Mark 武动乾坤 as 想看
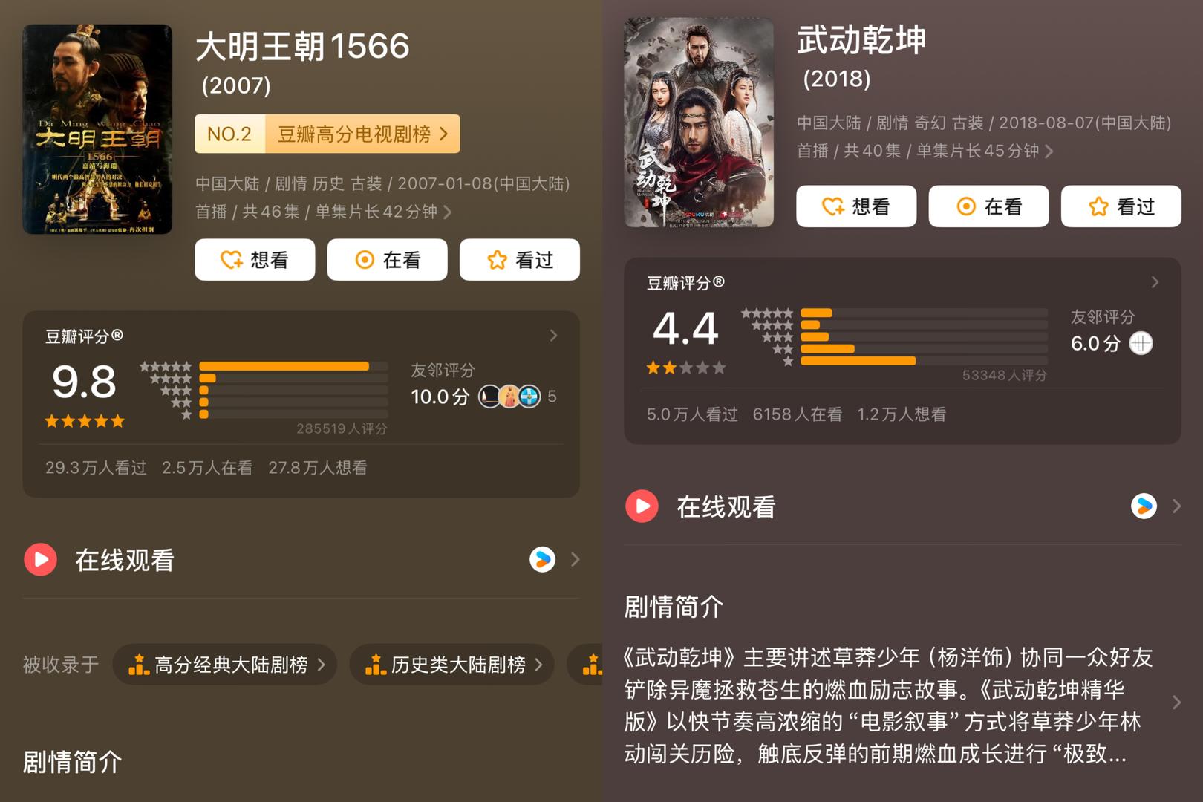Screen dimensions: 1203x802 [x=856, y=206]
